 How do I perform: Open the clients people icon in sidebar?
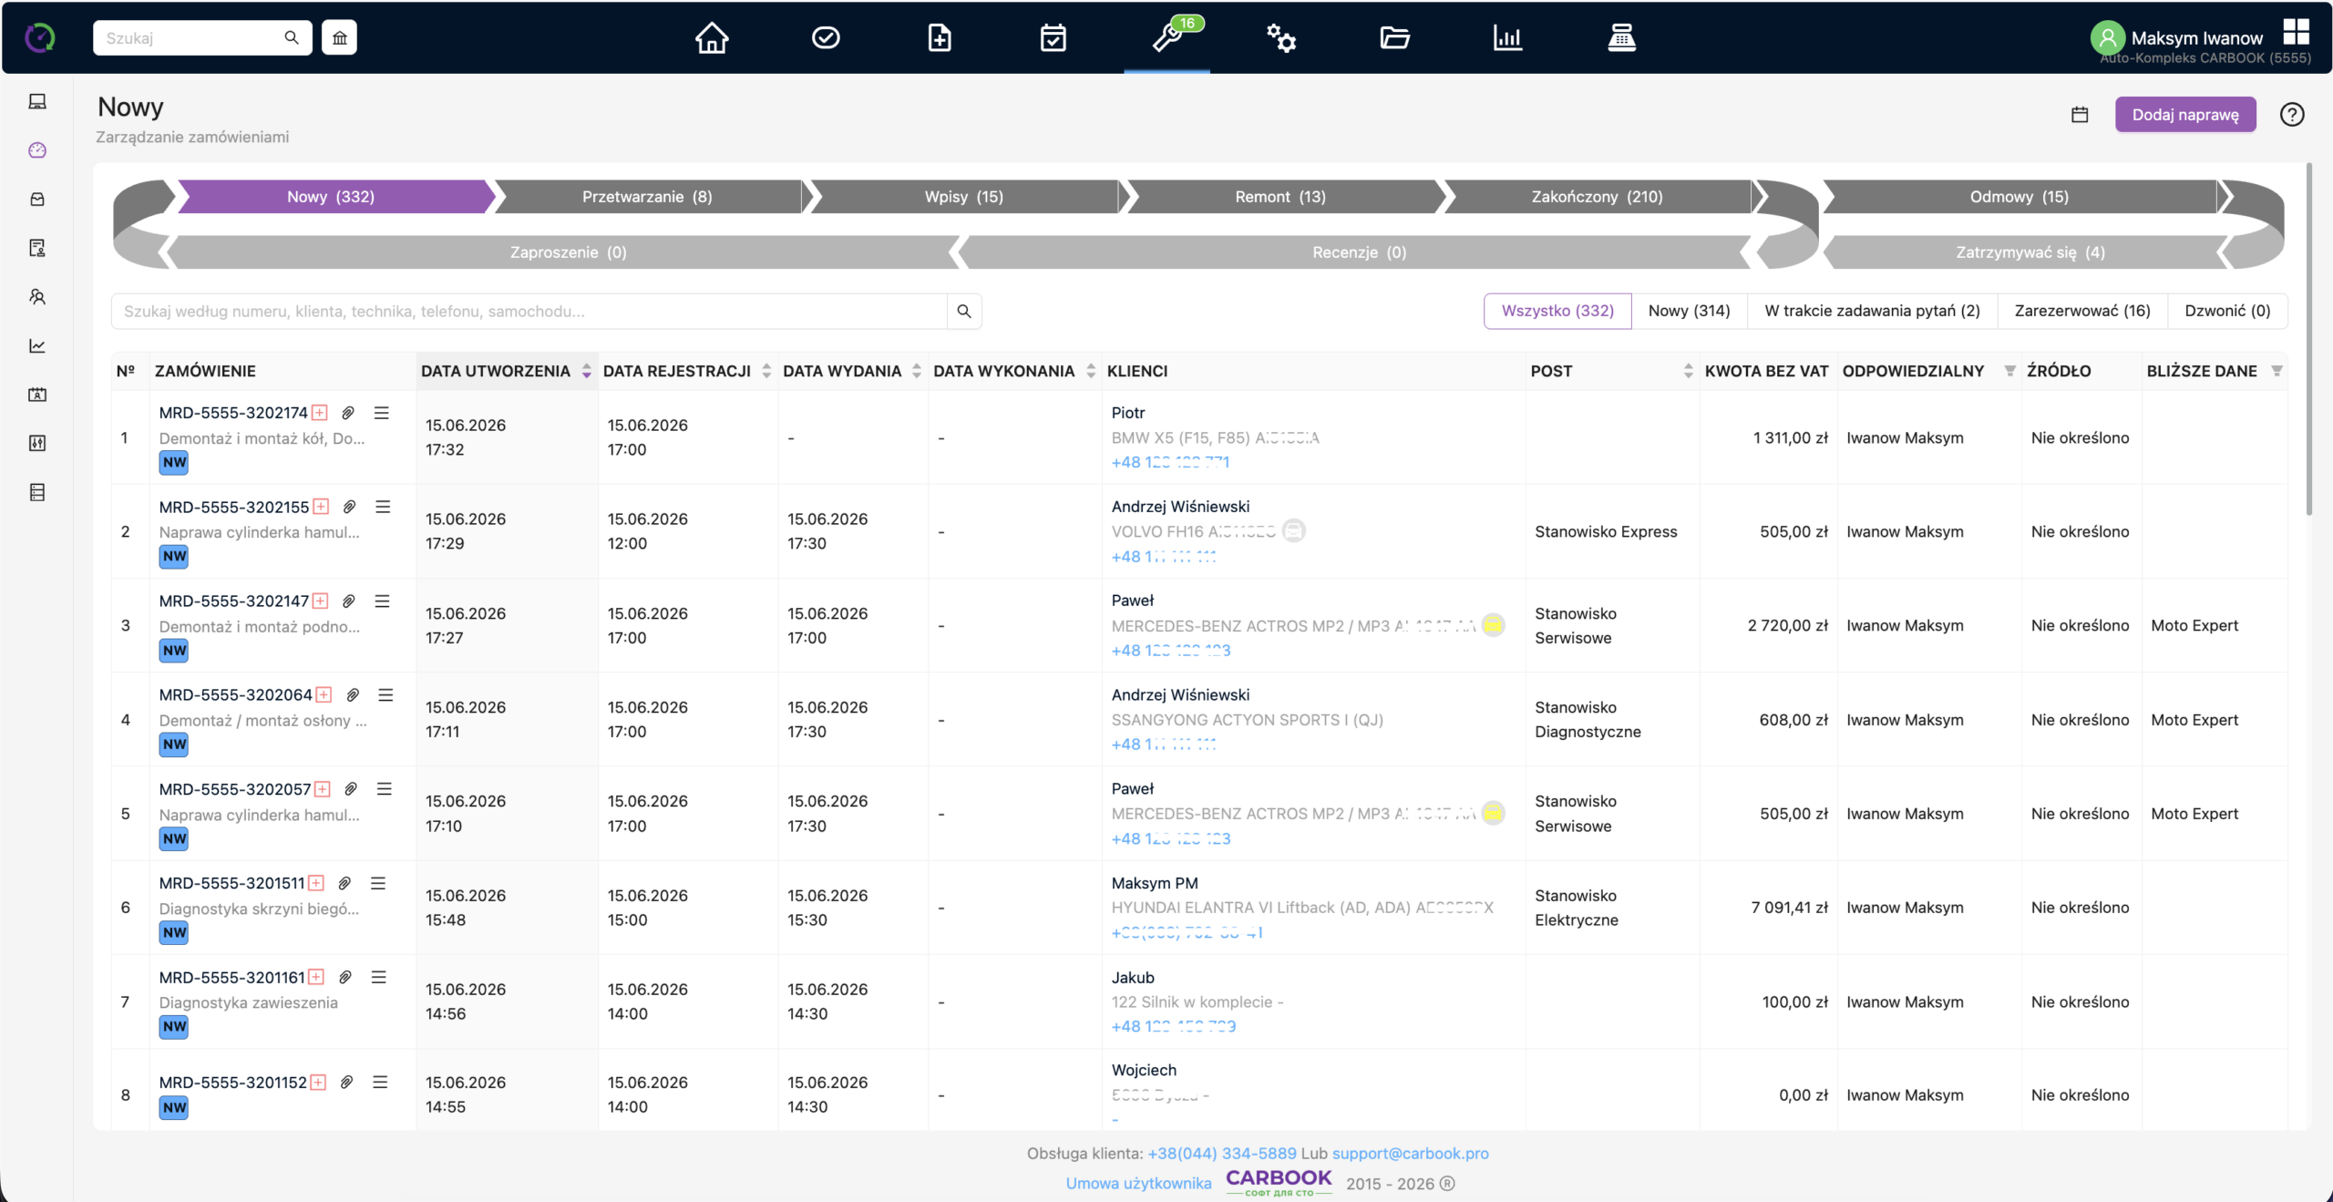coord(37,297)
